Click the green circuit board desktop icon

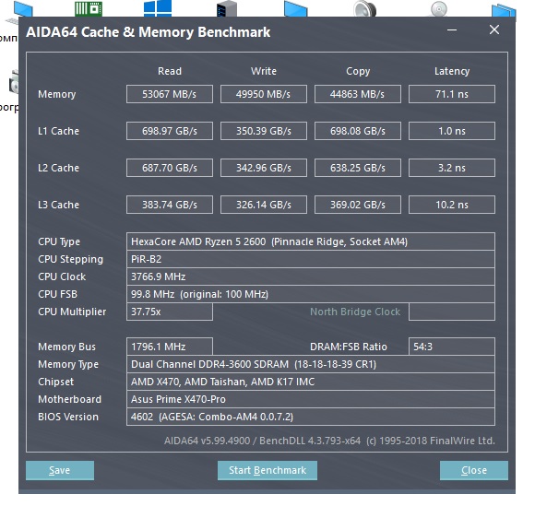(89, 8)
